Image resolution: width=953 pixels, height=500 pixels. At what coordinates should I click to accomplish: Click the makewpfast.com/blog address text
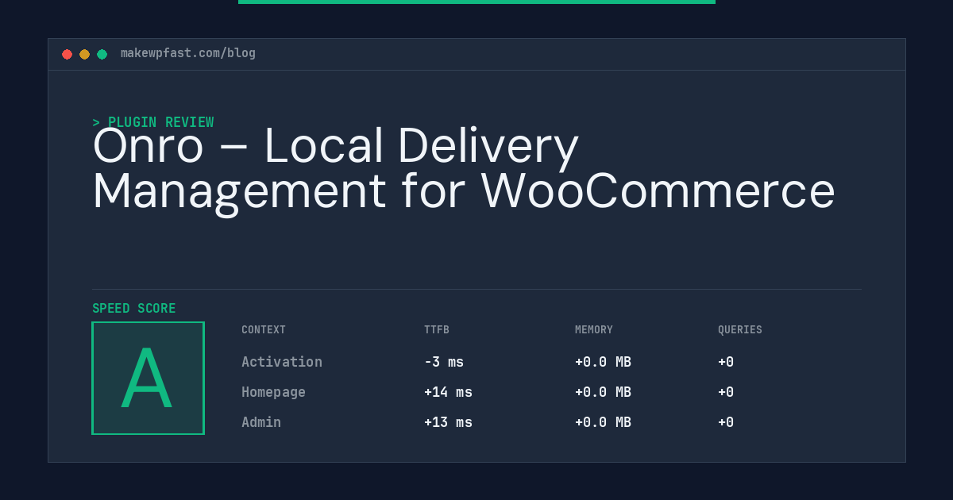tap(188, 53)
